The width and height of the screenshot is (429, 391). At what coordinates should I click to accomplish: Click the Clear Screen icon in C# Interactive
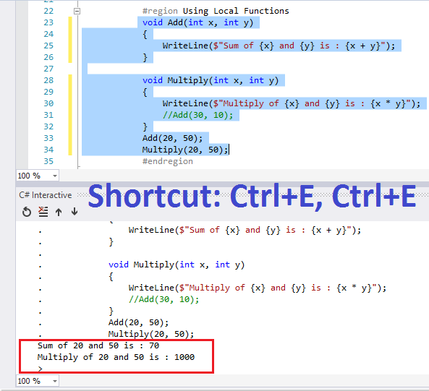coord(43,212)
